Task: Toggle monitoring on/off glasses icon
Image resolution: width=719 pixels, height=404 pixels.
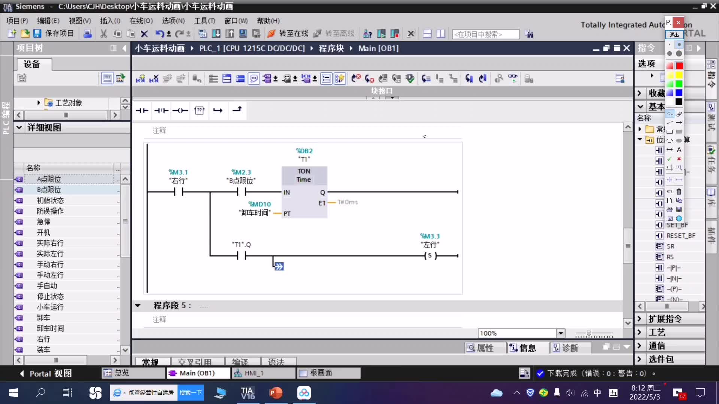Action: 513,79
